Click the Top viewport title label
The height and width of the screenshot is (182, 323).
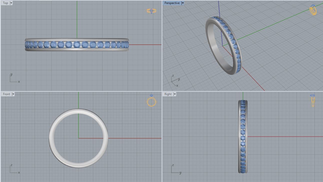[5, 3]
